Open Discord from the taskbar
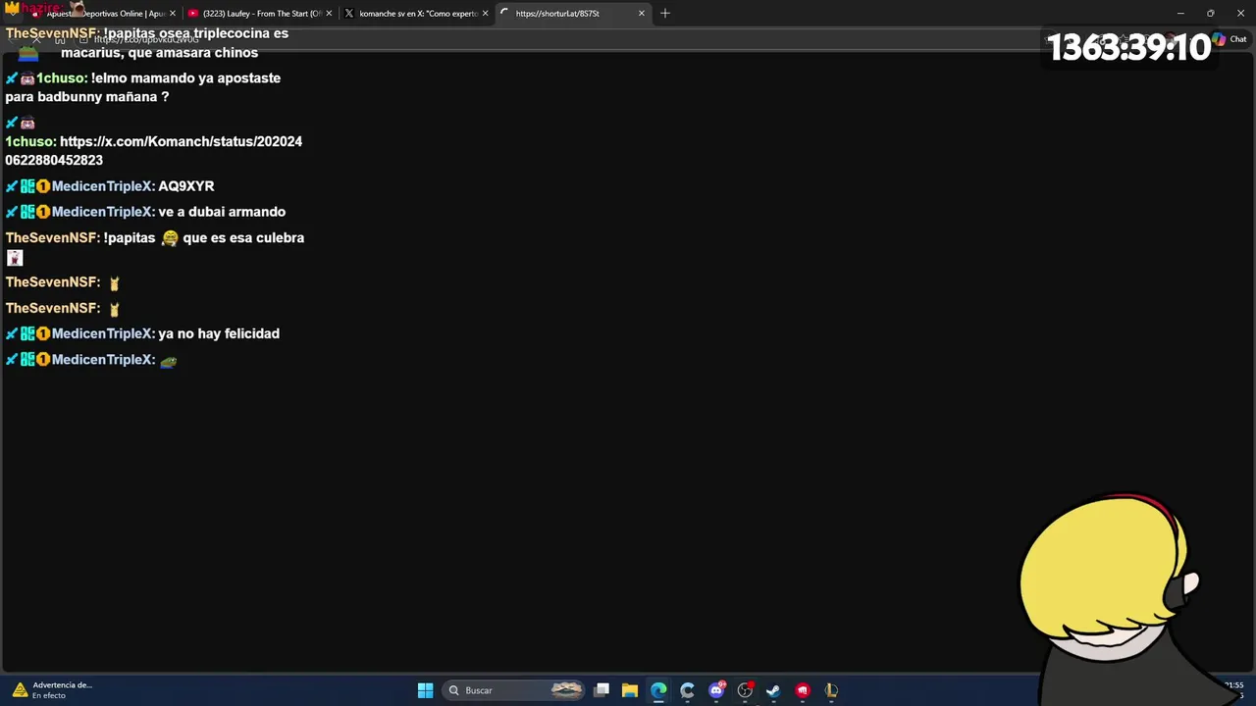The height and width of the screenshot is (706, 1256). (716, 690)
